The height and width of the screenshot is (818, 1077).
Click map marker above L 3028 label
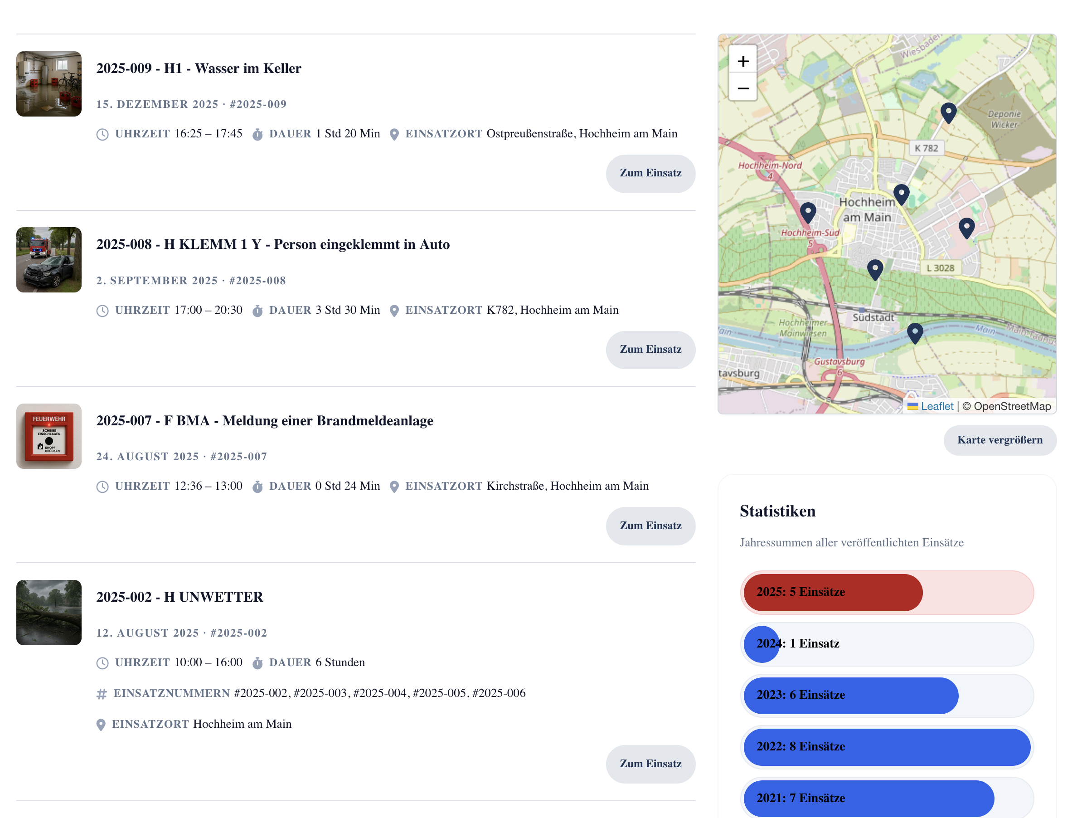tap(966, 228)
